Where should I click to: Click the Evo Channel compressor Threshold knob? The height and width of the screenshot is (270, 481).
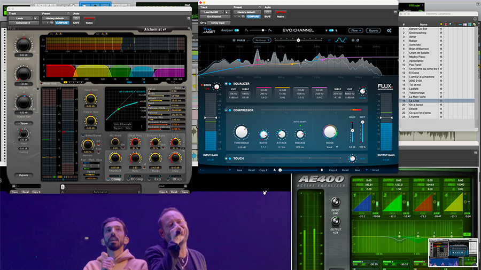pyautogui.click(x=242, y=132)
